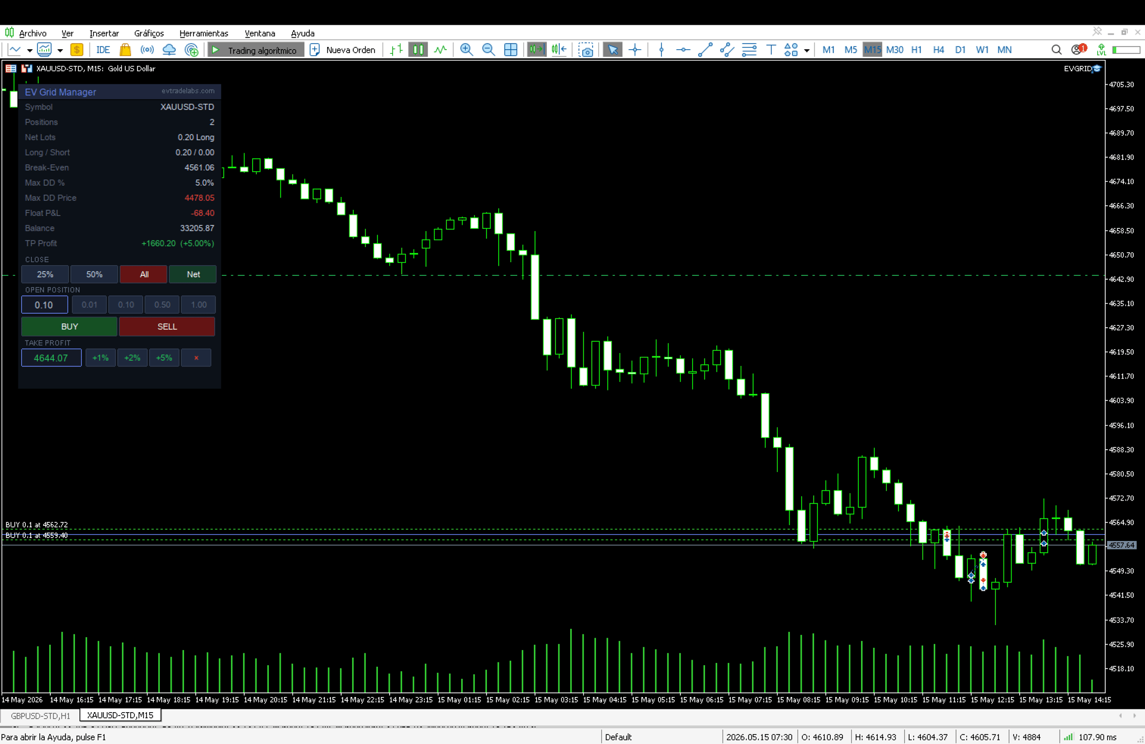Image resolution: width=1145 pixels, height=744 pixels.
Task: Expand the shapes dropdown arrow
Action: click(806, 50)
